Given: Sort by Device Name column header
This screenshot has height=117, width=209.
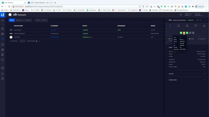Looking at the screenshot, I should 18,26.
